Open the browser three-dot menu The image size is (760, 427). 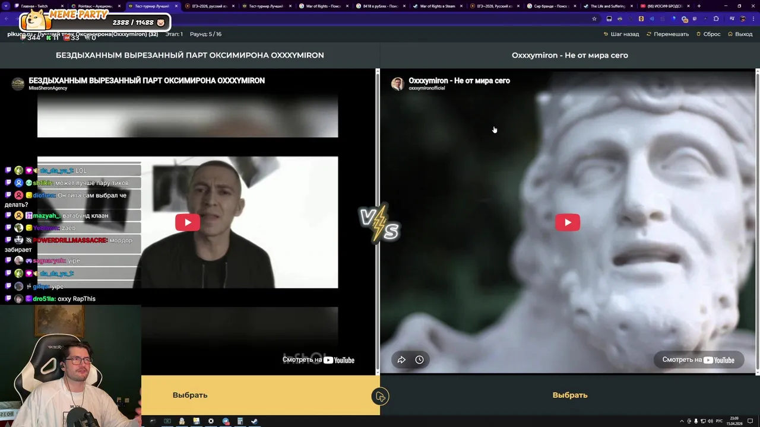[753, 19]
